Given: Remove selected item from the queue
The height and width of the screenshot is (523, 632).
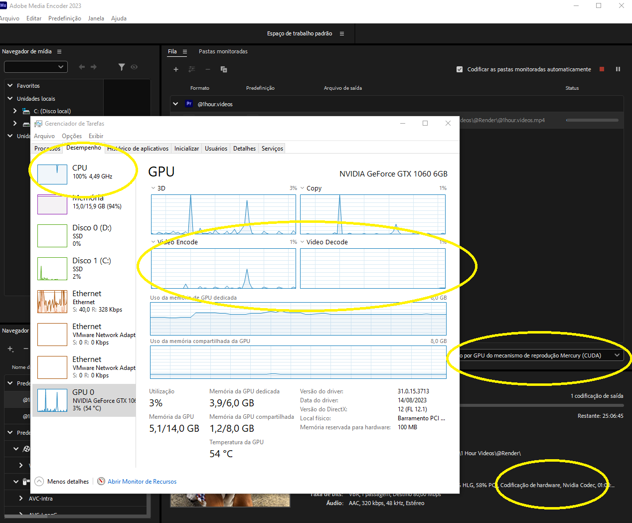Looking at the screenshot, I should click(x=207, y=69).
